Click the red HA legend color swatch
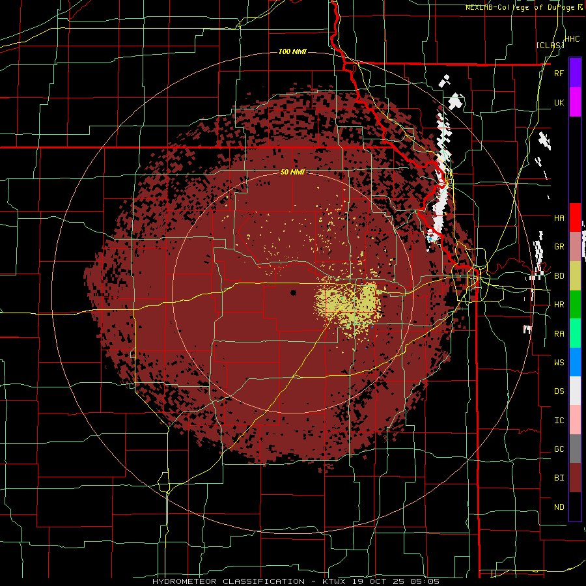Screen dimensions: 586x586 pos(575,217)
